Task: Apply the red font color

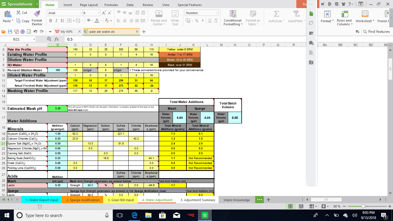Action: [97, 21]
